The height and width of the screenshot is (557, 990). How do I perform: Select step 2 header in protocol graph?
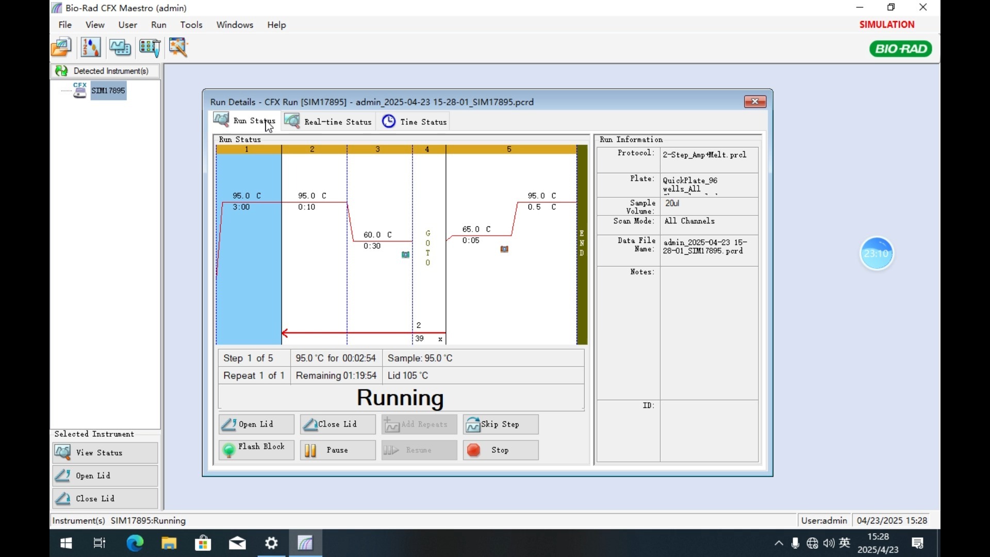(x=314, y=149)
